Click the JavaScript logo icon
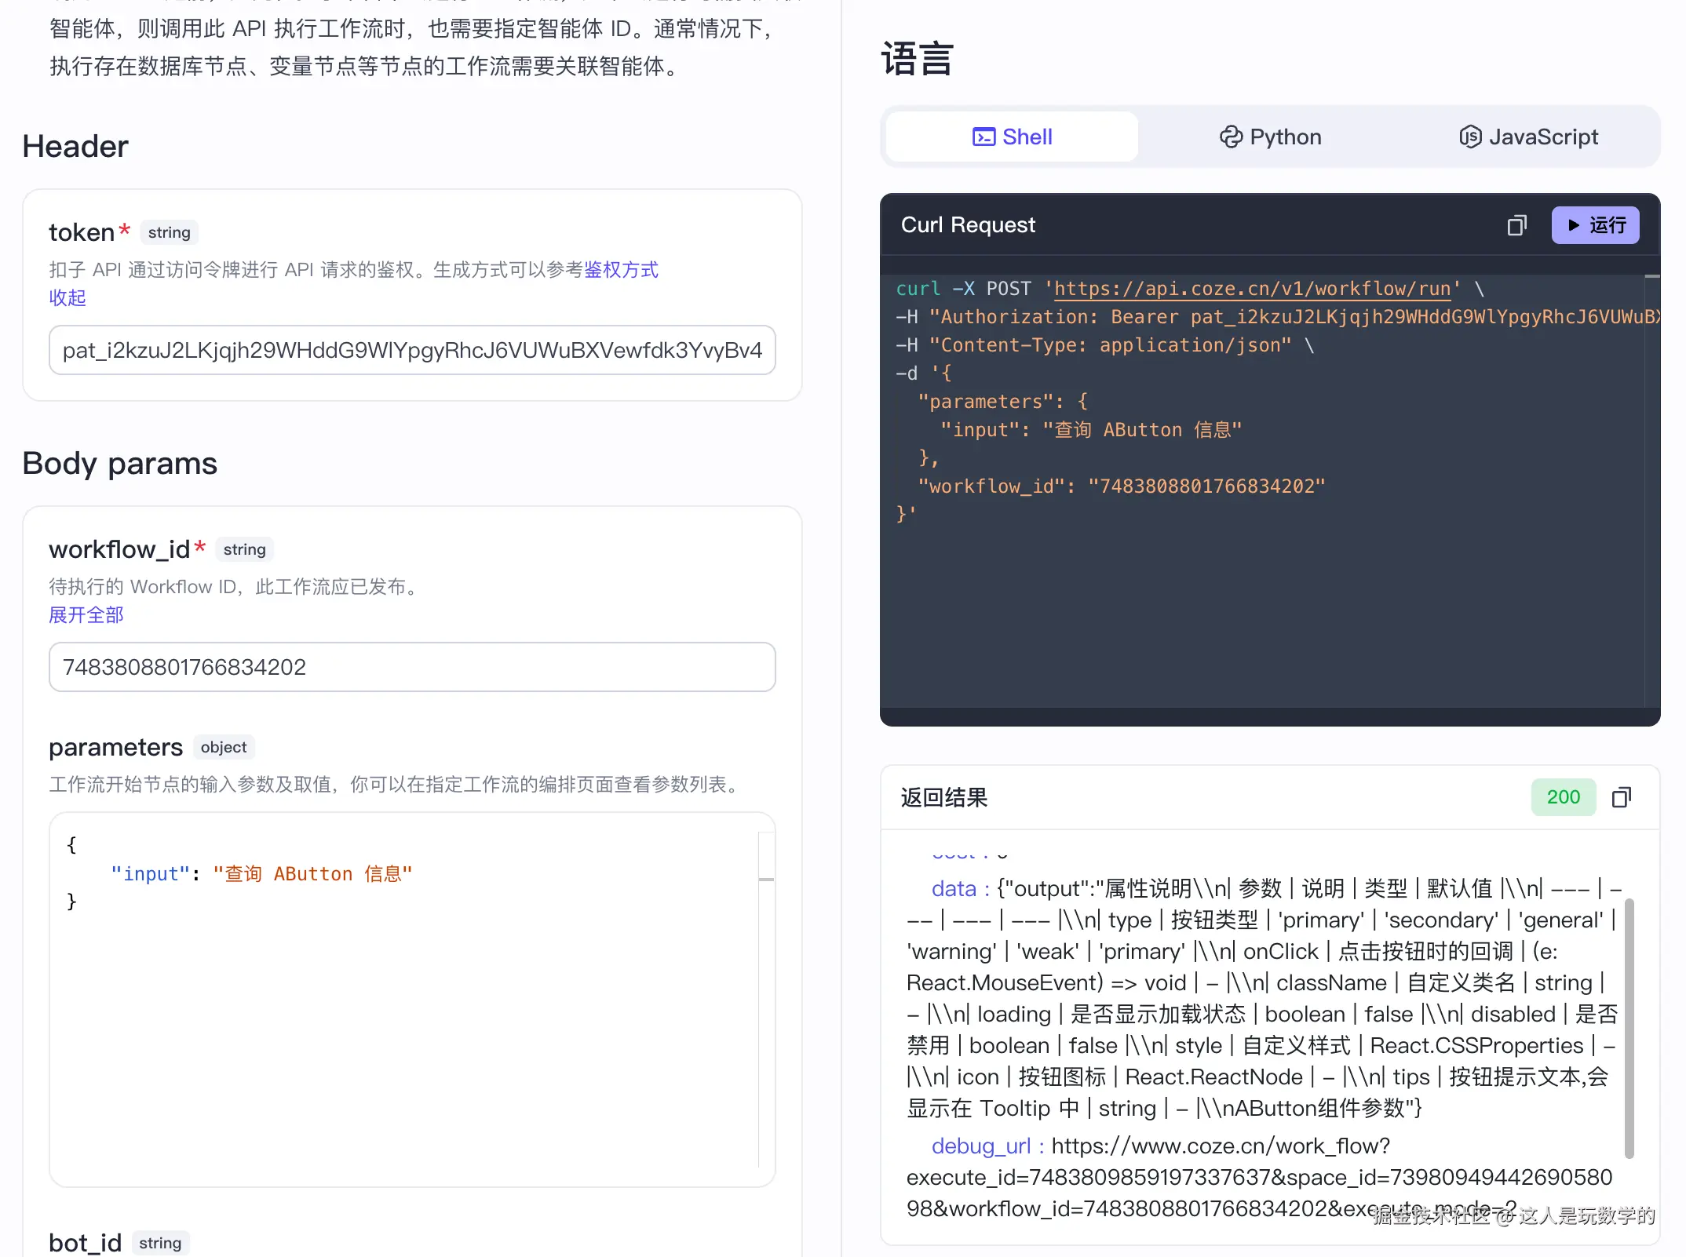This screenshot has height=1257, width=1686. [1470, 137]
